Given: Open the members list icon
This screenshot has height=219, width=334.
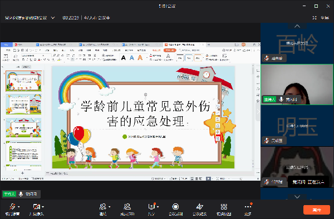Looking at the screenshot, I should tap(127, 206).
